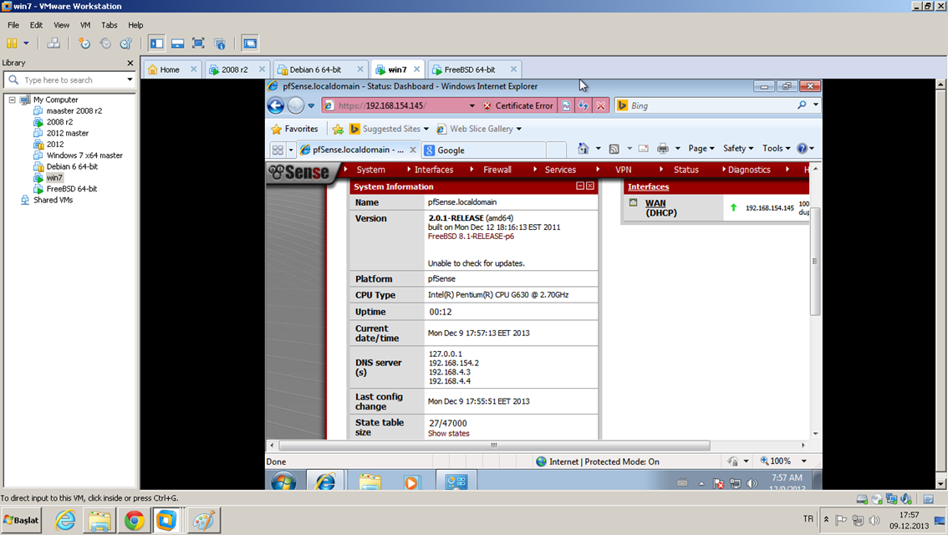Go back in Internet Explorer
Image resolution: width=948 pixels, height=535 pixels.
(276, 105)
